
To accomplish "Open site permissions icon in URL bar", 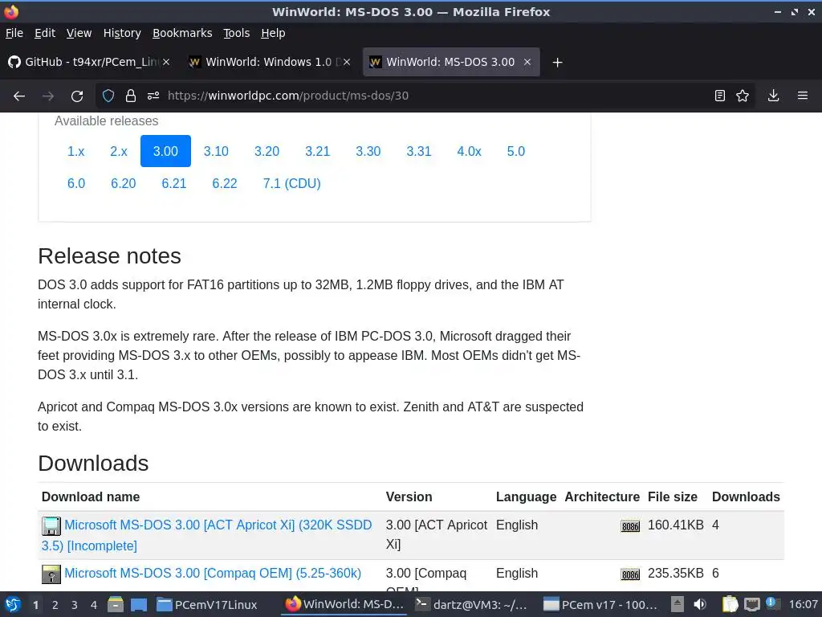I will point(153,96).
